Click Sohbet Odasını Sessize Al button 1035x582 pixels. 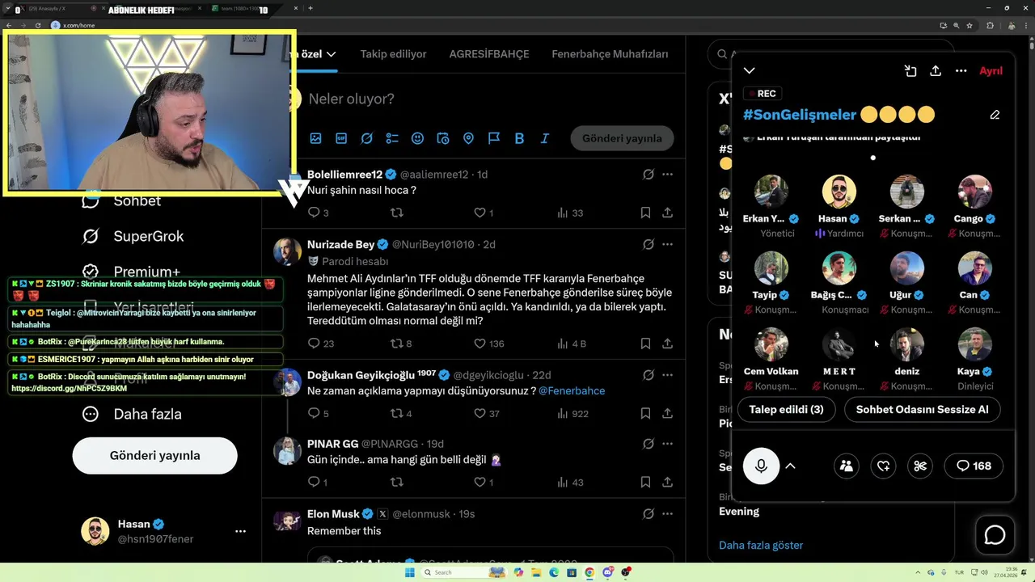pyautogui.click(x=922, y=410)
